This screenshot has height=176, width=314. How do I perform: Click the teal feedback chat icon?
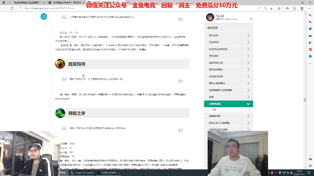[44, 16]
